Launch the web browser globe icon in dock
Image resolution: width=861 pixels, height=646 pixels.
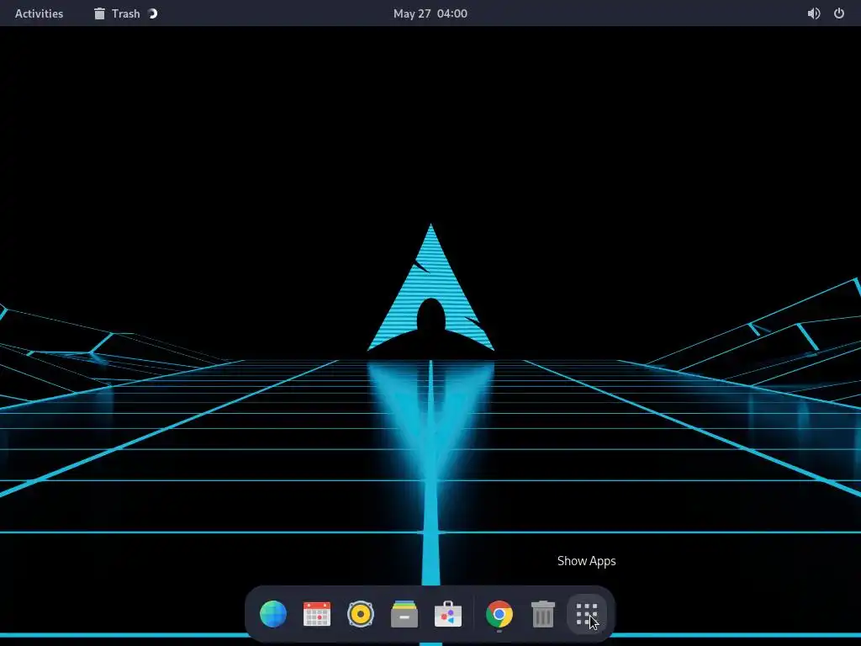(x=273, y=613)
